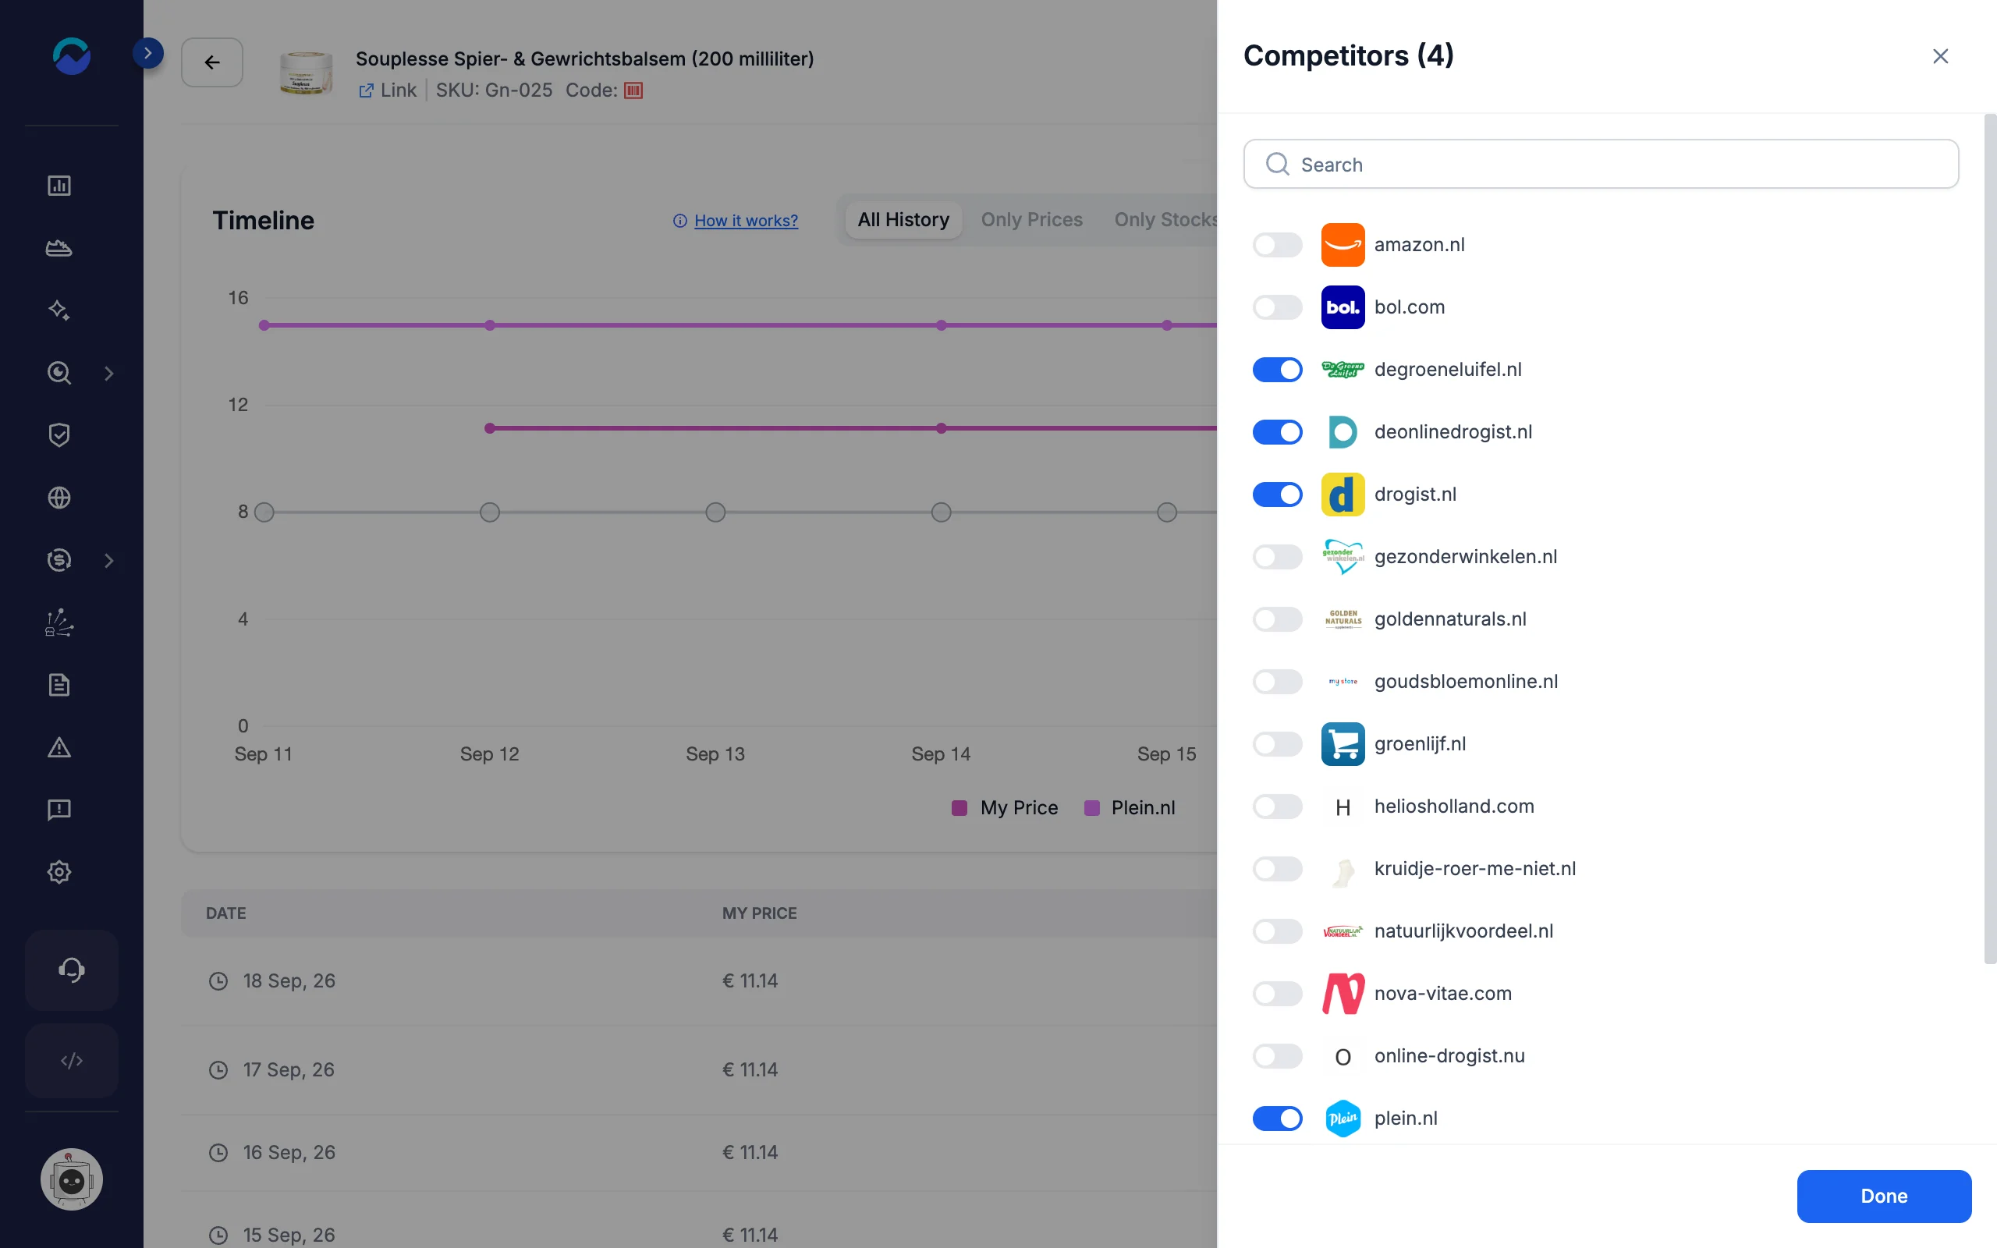Open the shield check icon in sidebar
This screenshot has width=1997, height=1248.
pos(59,435)
